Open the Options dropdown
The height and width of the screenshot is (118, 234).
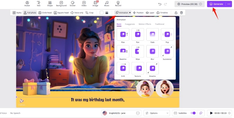point(157,113)
